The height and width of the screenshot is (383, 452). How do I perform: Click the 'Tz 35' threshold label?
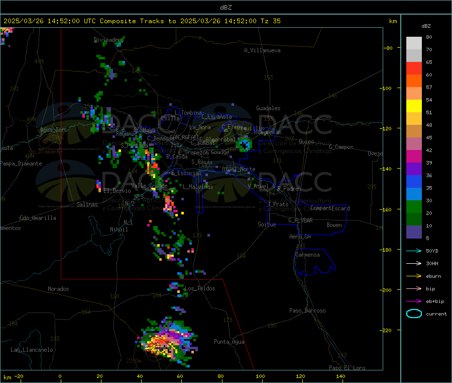270,21
